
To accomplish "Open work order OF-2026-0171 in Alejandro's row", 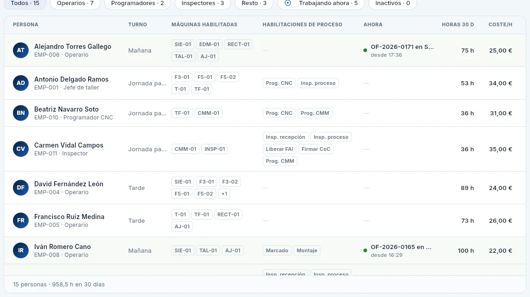I will tap(402, 47).
